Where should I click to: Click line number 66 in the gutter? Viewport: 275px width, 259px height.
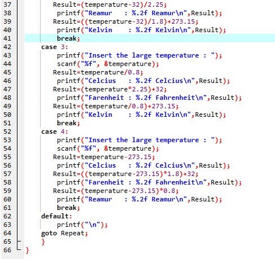coord(7,250)
